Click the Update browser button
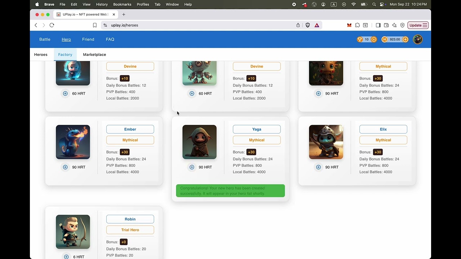The image size is (461, 259). (418, 25)
